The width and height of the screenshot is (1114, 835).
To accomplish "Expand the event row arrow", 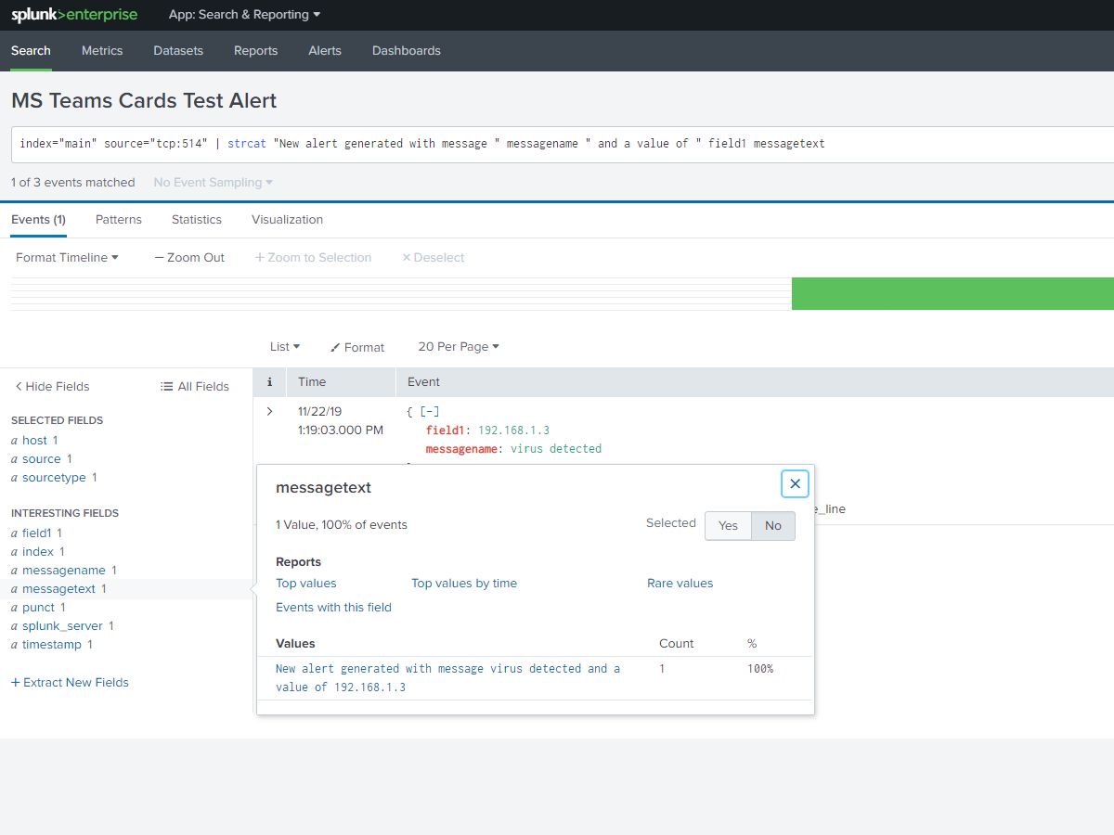I will tap(270, 411).
